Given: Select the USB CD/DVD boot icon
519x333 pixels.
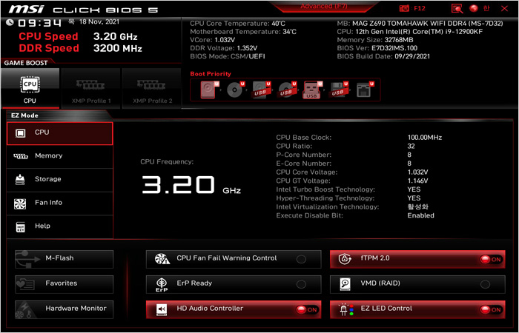Looking at the screenshot, I should (x=287, y=90).
